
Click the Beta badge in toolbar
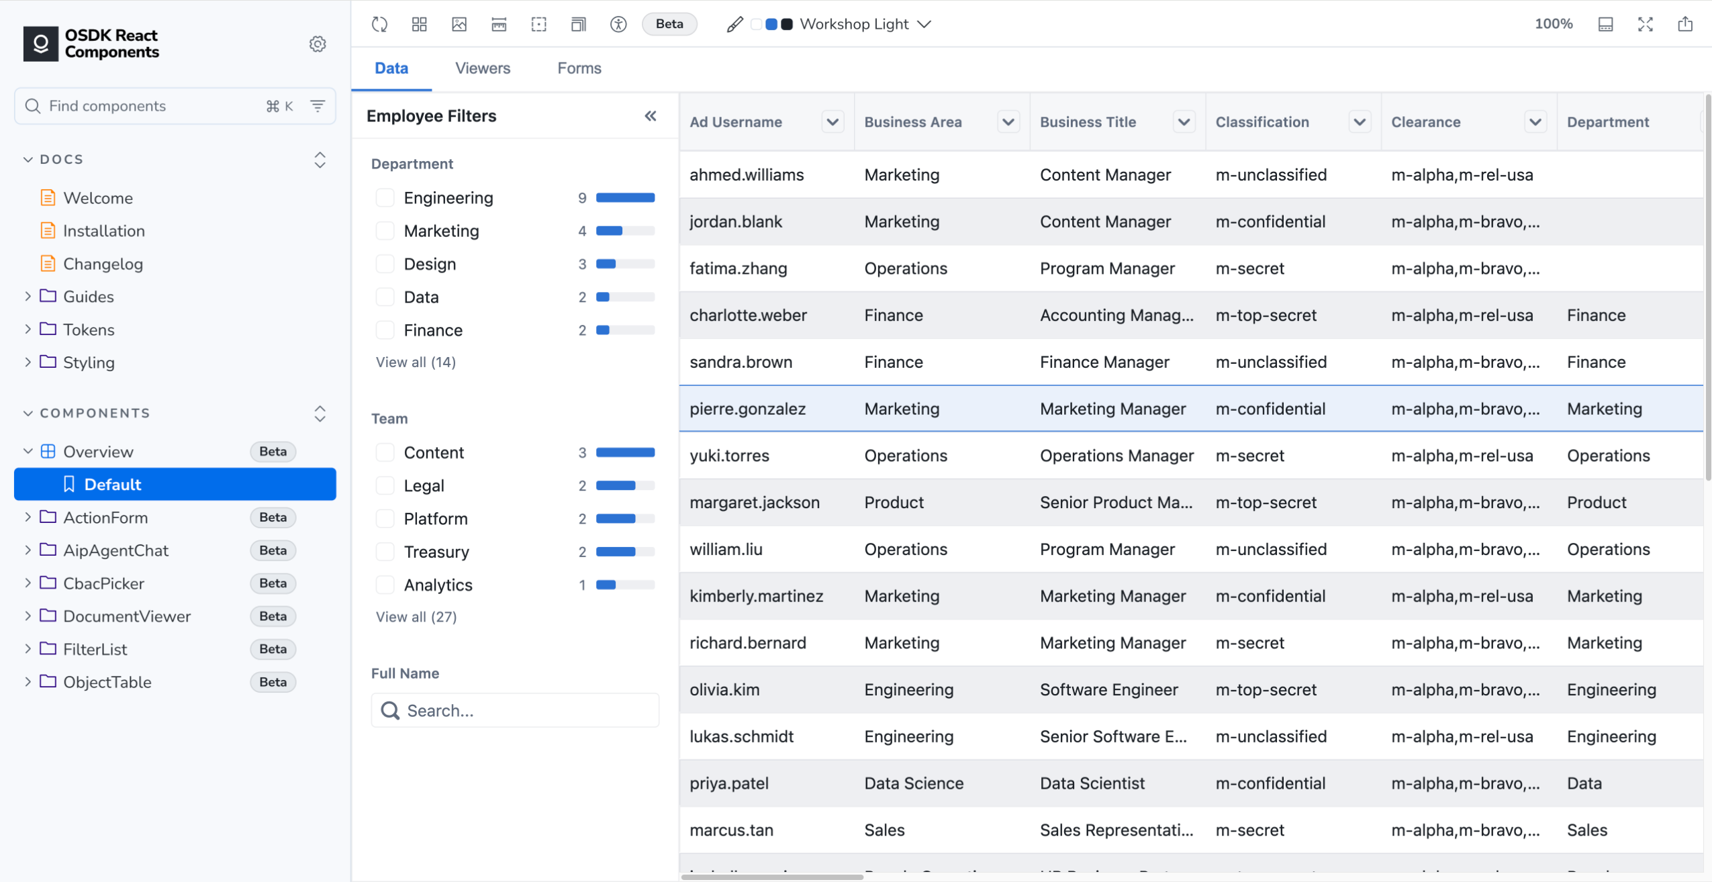coord(669,24)
